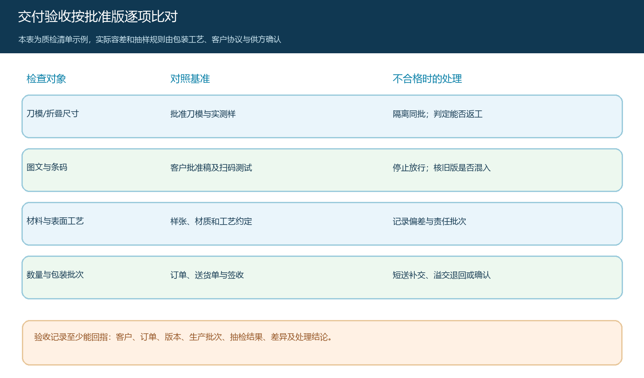644x378 pixels.
Task: Click the dark blue header banner
Action: click(322, 27)
